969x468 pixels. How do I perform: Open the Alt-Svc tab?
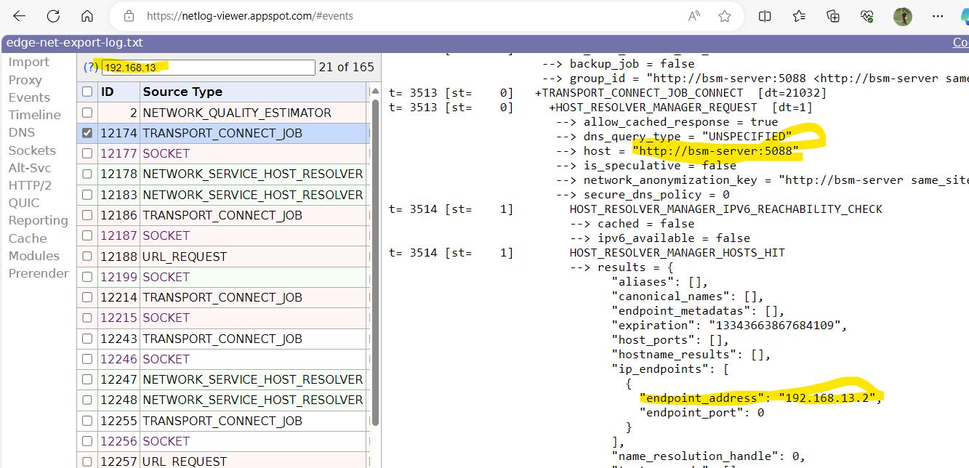tap(30, 168)
